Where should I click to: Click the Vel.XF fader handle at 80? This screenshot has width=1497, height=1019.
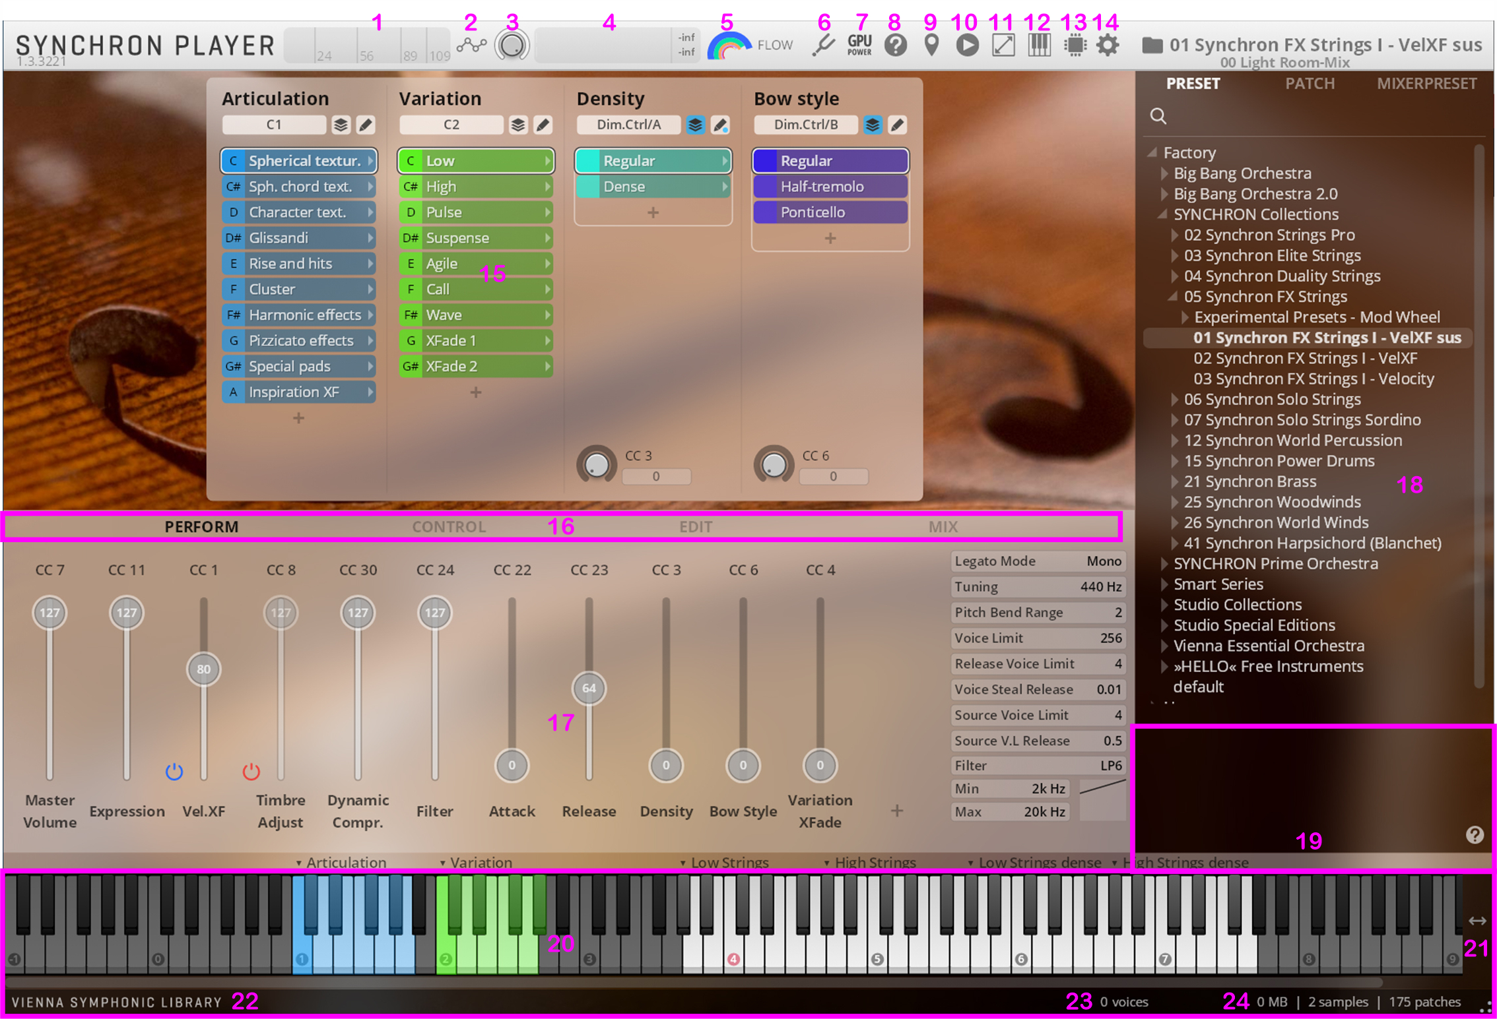(x=203, y=669)
